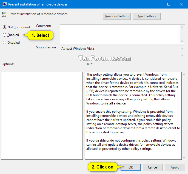This screenshot has height=174, width=188.
Task: Click the policy setting icon beside heading
Action: click(x=4, y=15)
